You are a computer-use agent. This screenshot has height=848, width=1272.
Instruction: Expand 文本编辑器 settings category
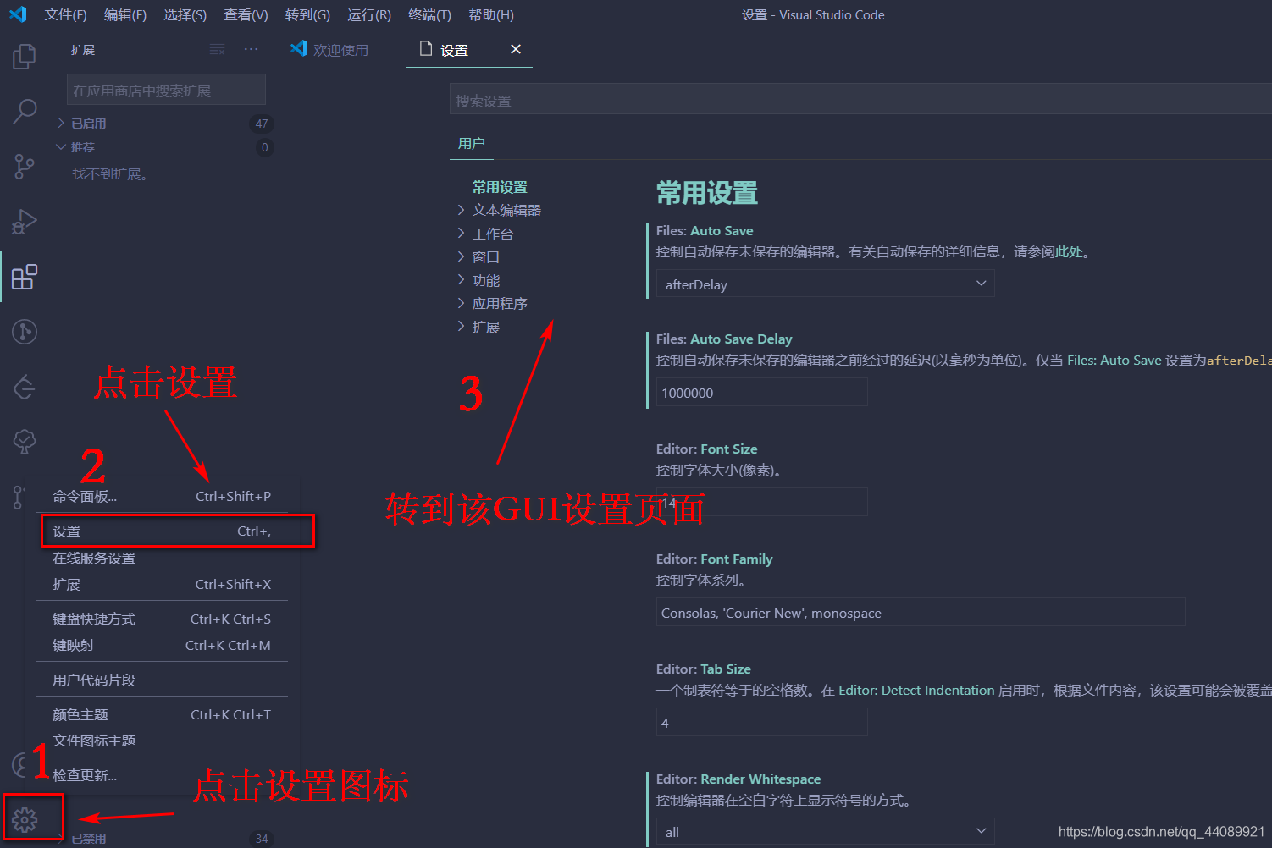[x=506, y=210]
